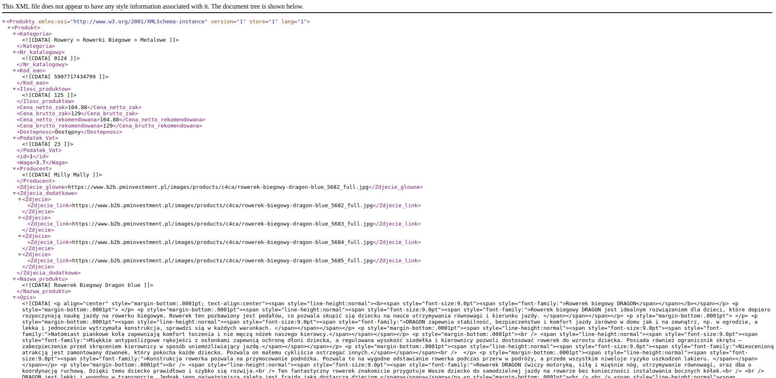Click the closing </Podatek_Vat> tag
Viewport: 776px width, 378px height.
tap(39, 150)
